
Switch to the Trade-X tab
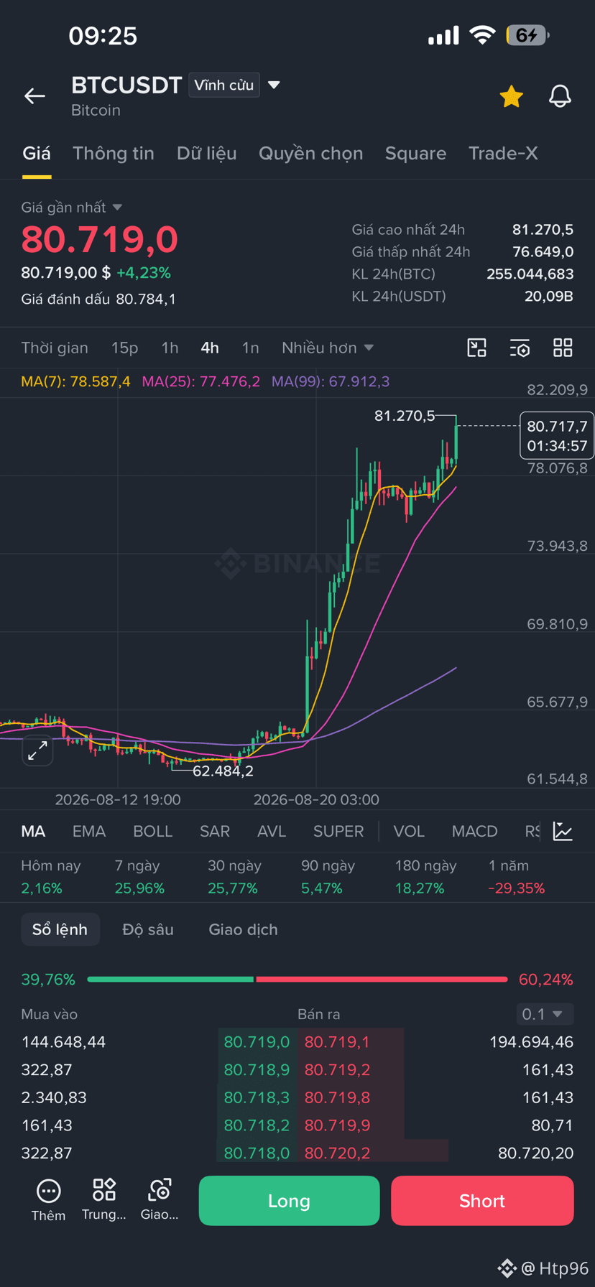tap(503, 154)
